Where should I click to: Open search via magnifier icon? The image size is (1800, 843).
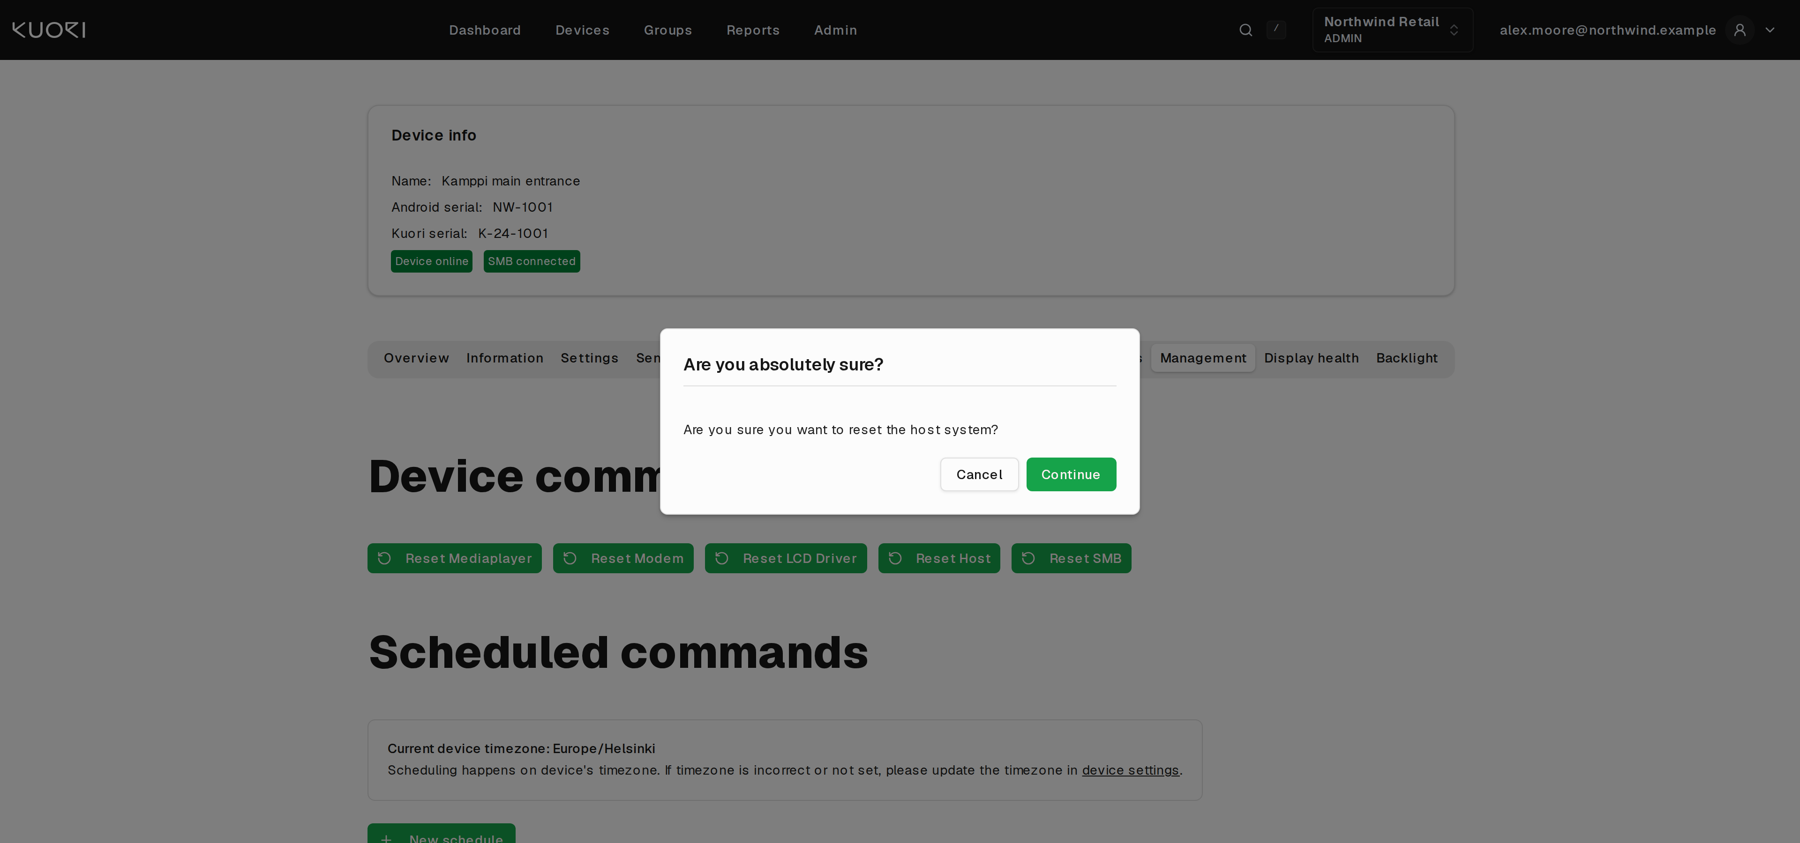[1245, 30]
